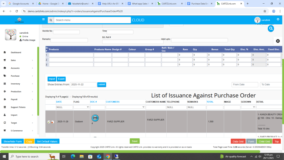Open the Dashboard sidebar item
This screenshot has width=284, height=160.
[16, 52]
